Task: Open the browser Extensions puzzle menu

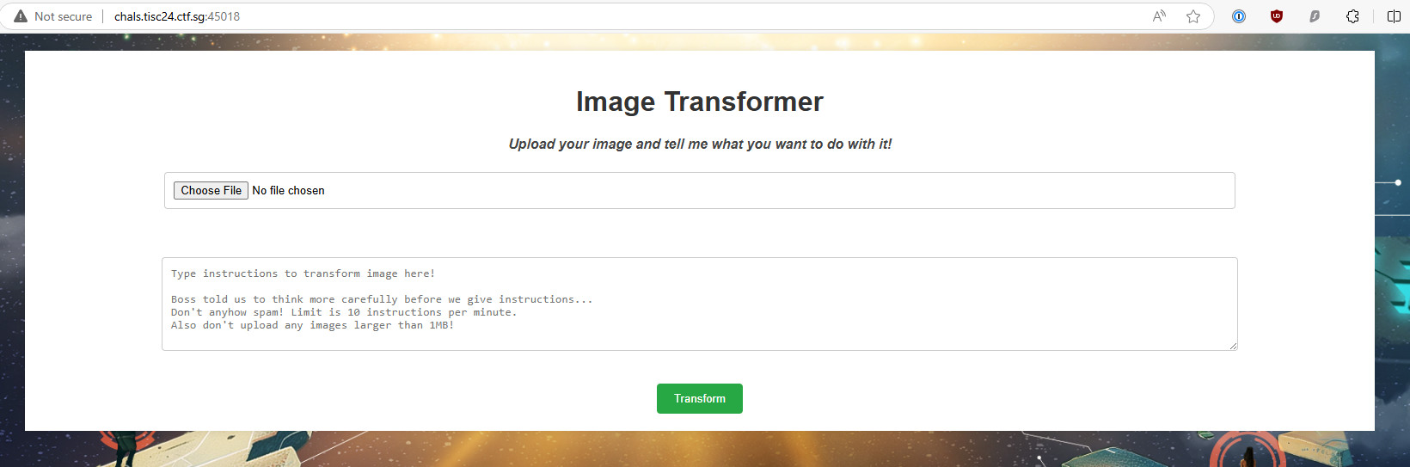Action: click(1352, 16)
